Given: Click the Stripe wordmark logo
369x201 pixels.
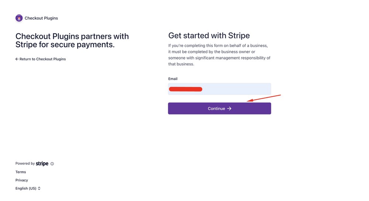Looking at the screenshot, I should [x=42, y=164].
